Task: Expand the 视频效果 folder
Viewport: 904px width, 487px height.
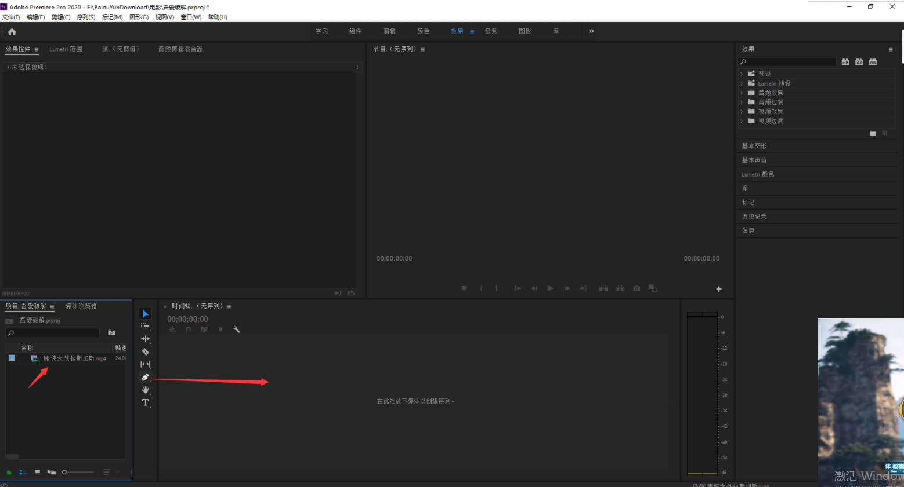Action: click(742, 111)
